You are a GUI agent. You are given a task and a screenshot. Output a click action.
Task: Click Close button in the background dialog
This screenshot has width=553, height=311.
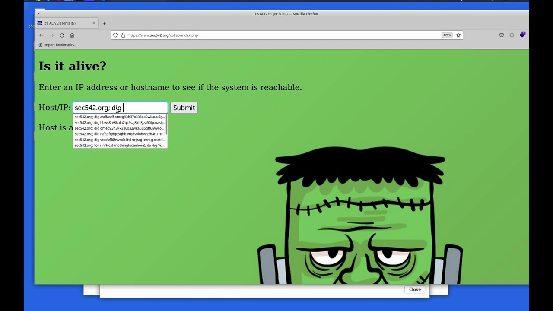coord(415,289)
